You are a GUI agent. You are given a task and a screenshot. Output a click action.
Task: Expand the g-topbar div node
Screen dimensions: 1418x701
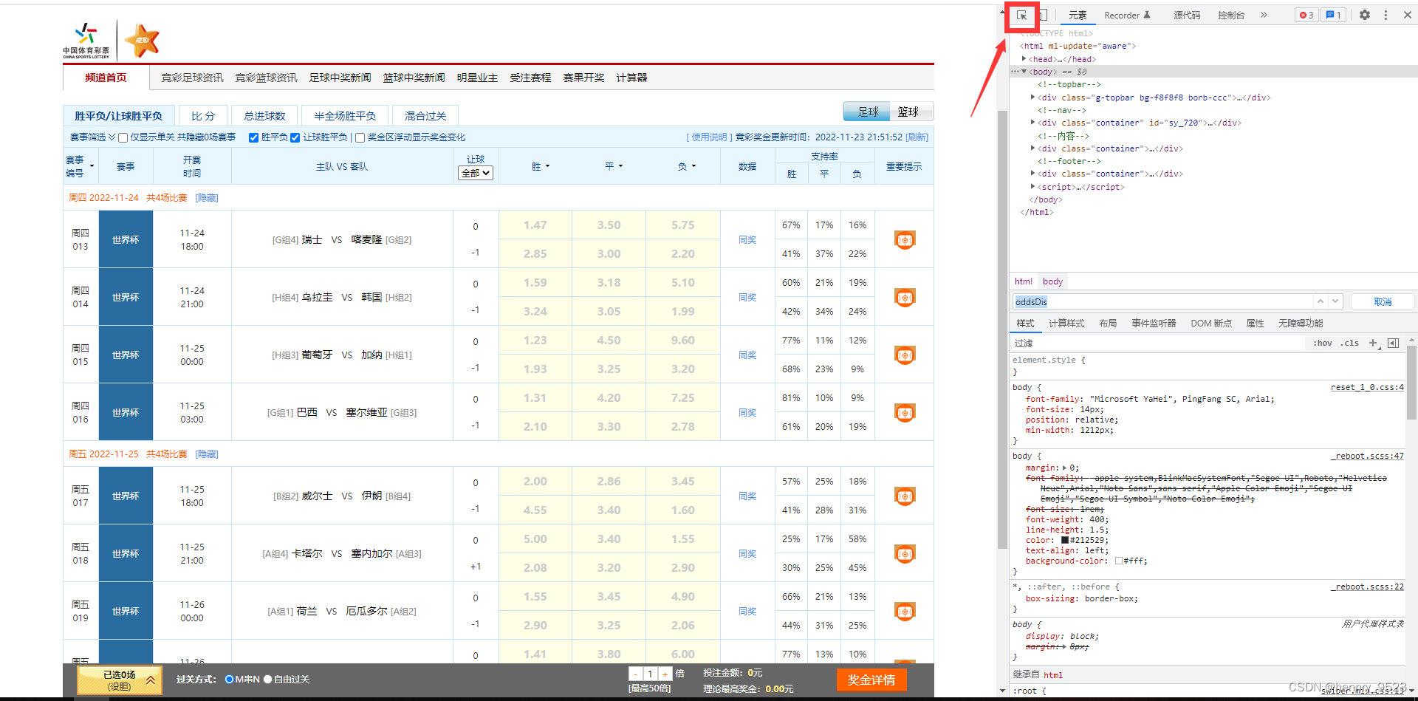coord(1032,98)
